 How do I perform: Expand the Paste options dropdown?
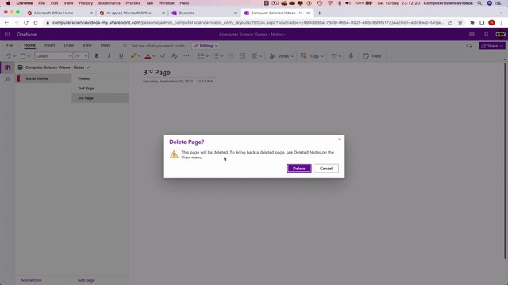pos(29,56)
